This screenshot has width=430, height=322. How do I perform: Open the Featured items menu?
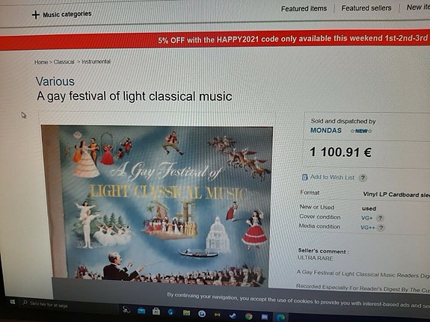tap(304, 9)
